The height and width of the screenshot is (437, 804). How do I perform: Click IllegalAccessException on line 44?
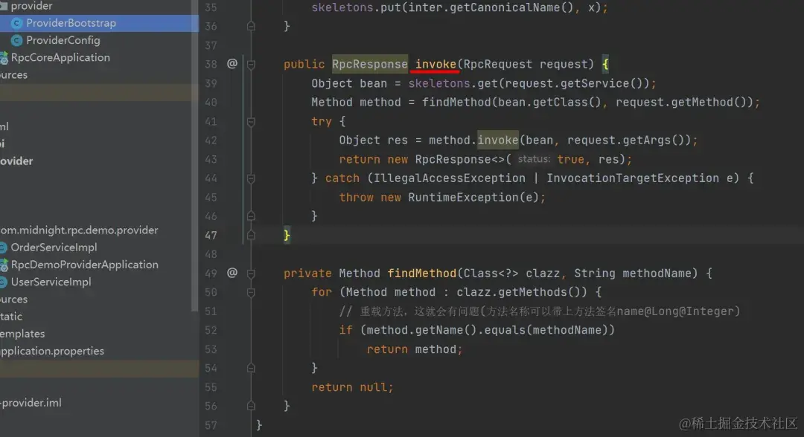449,178
